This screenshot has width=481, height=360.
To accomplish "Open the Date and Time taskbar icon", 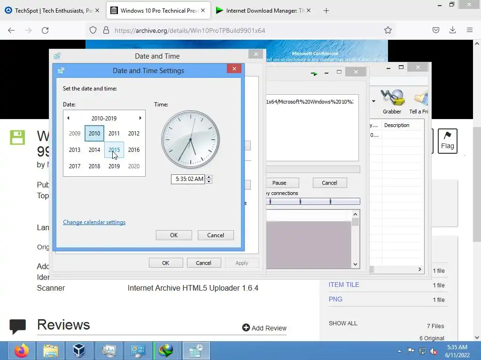I will click(196, 351).
